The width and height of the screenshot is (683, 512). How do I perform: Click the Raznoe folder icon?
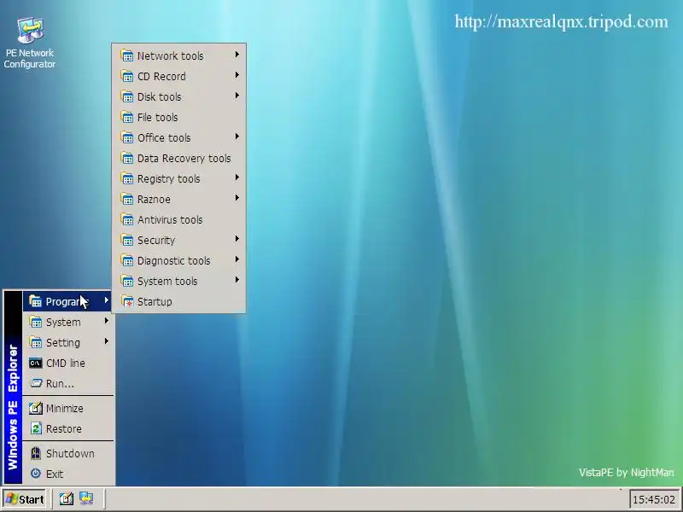click(x=126, y=199)
